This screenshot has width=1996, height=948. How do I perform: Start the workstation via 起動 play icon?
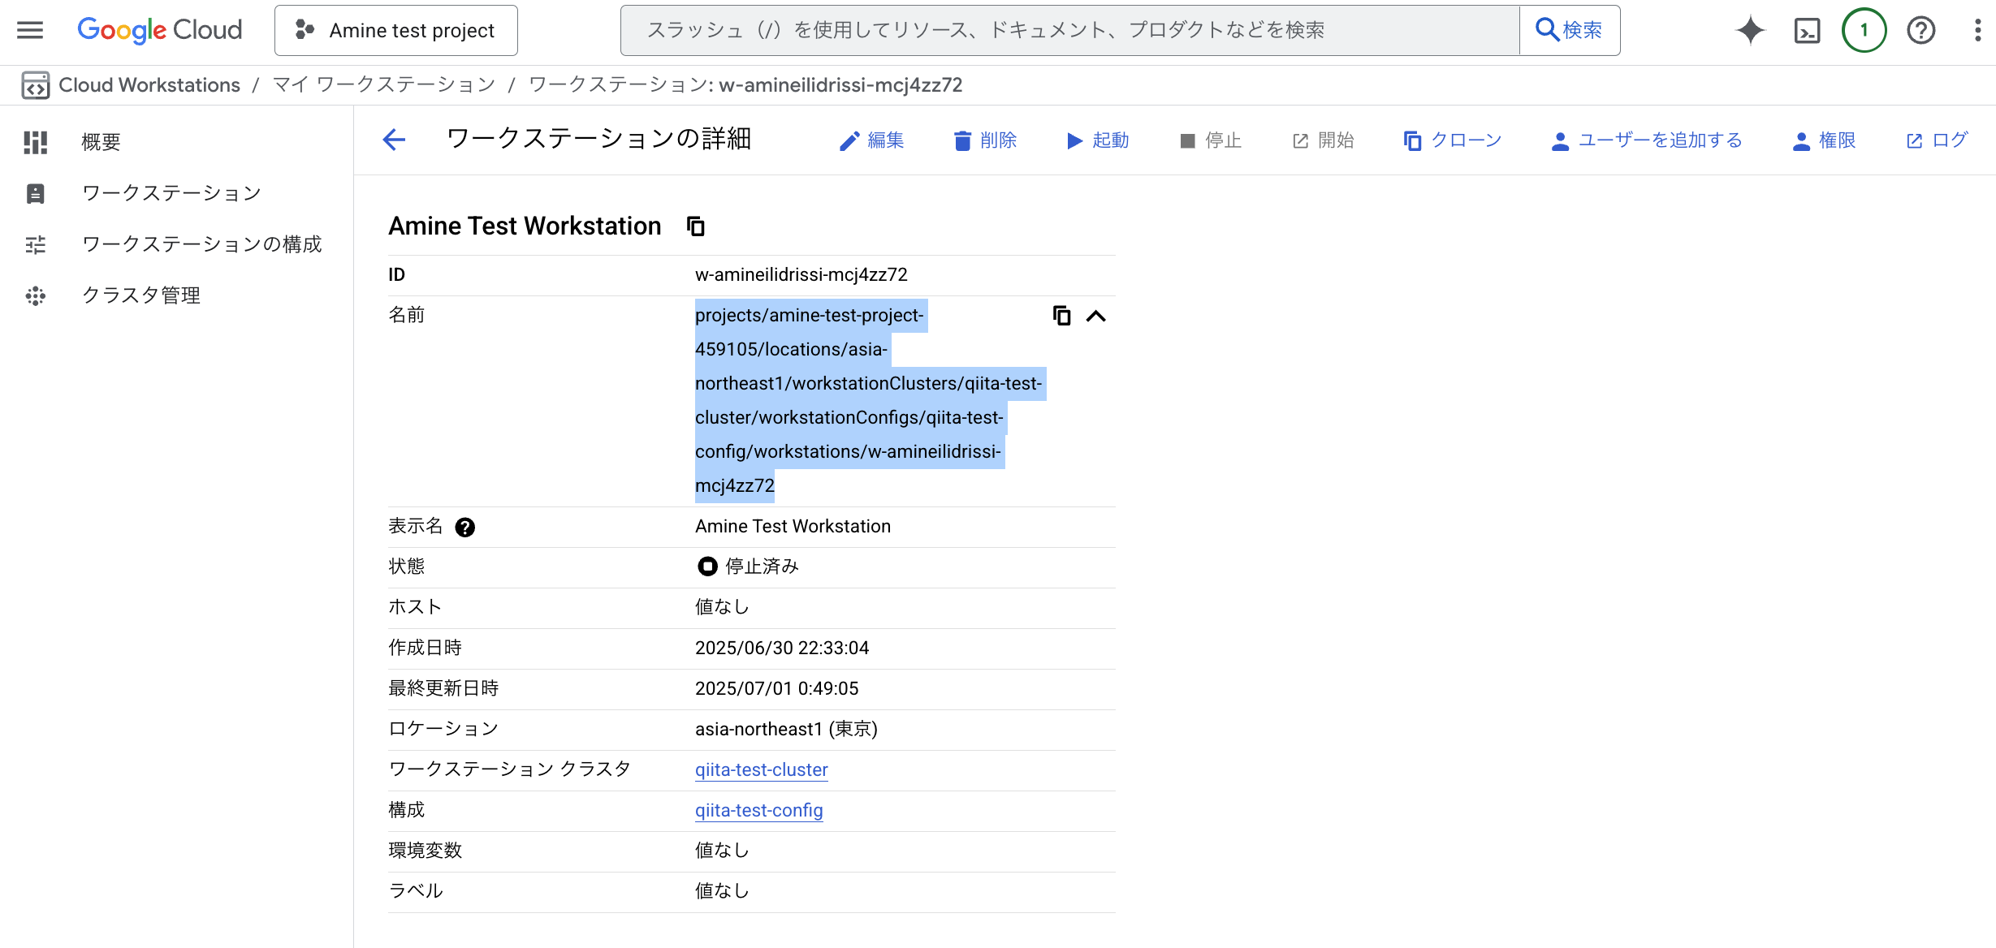[x=1074, y=140]
